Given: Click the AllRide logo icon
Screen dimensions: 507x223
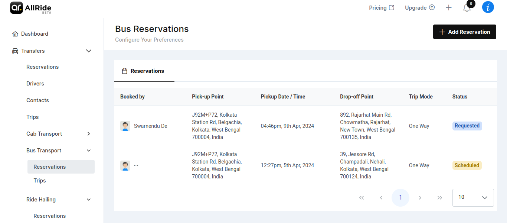Looking at the screenshot, I should pos(17,7).
